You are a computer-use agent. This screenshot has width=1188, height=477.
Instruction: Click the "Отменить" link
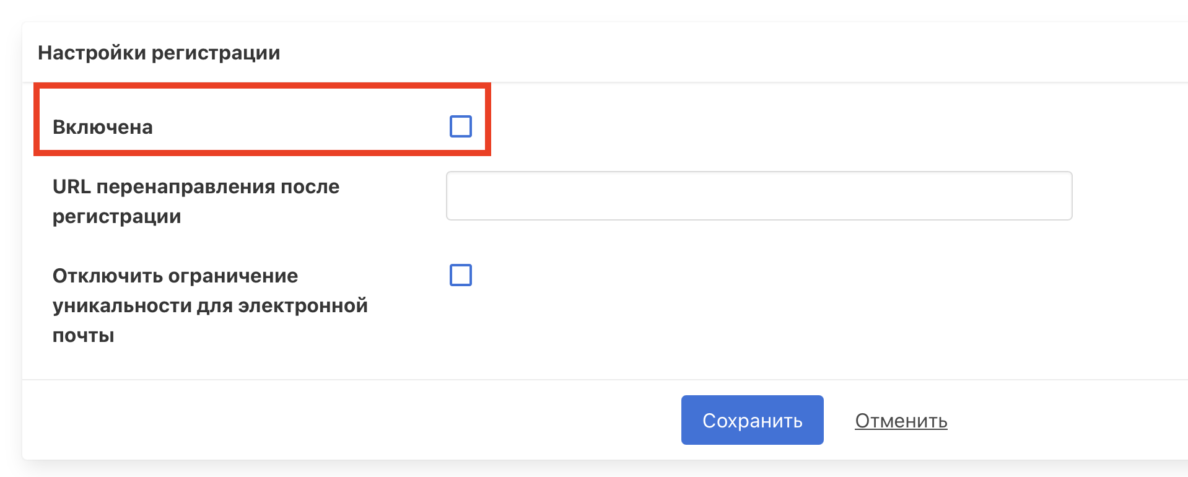tap(901, 421)
